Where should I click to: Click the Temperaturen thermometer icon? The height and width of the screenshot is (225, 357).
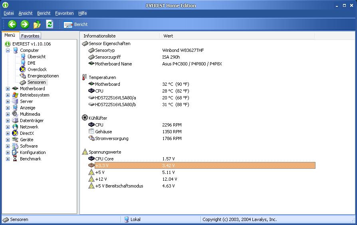(85, 77)
